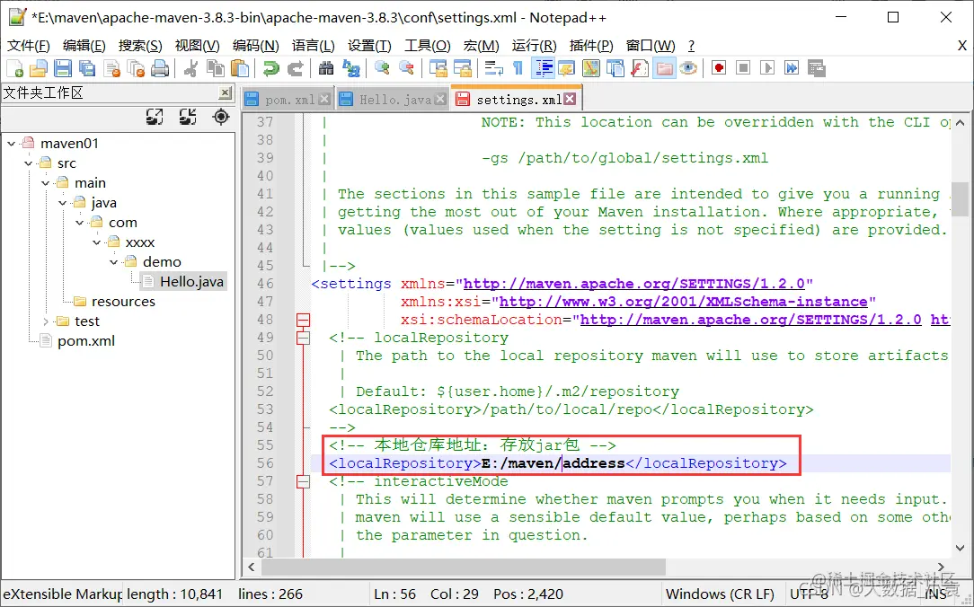The height and width of the screenshot is (607, 974).
Task: Open Document List toolbar icon
Action: click(x=615, y=68)
